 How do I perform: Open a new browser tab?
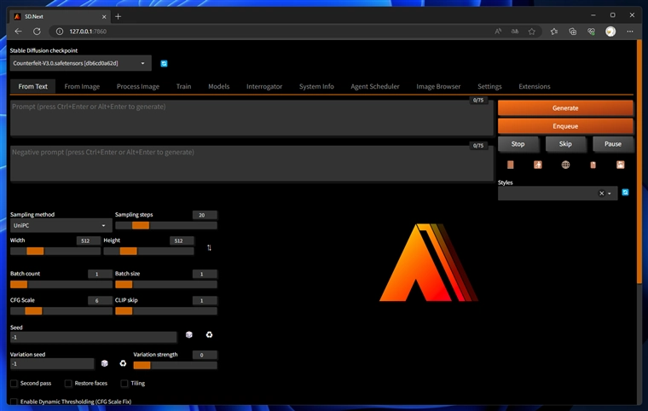119,16
